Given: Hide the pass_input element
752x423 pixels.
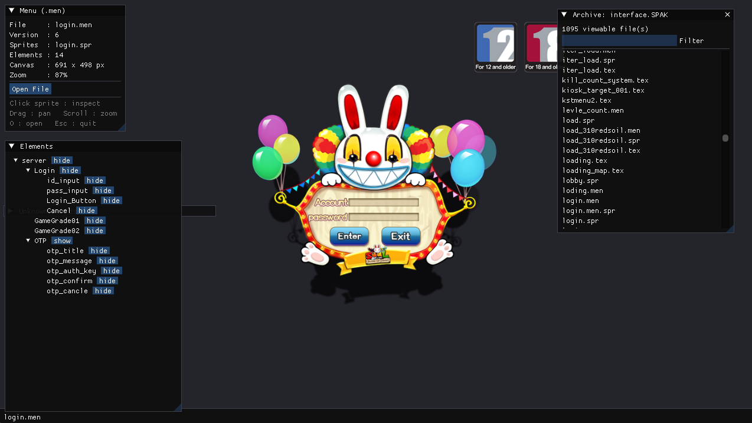Looking at the screenshot, I should coord(103,191).
